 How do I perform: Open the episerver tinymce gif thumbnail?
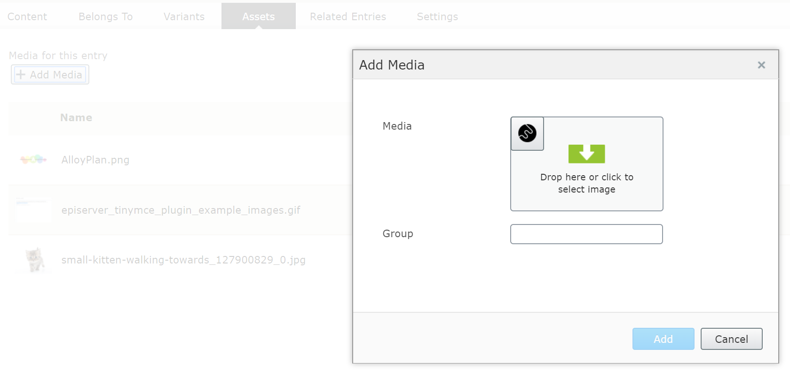[x=33, y=210]
